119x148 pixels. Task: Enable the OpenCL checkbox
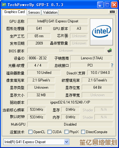coord(30,132)
